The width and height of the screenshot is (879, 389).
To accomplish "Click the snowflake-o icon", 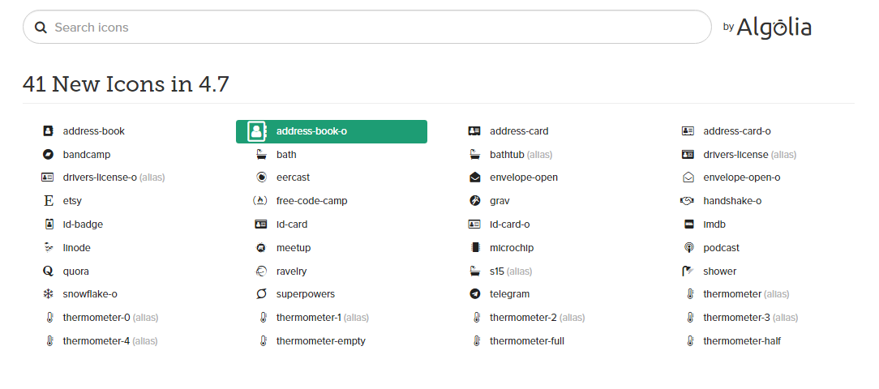I will click(x=48, y=294).
